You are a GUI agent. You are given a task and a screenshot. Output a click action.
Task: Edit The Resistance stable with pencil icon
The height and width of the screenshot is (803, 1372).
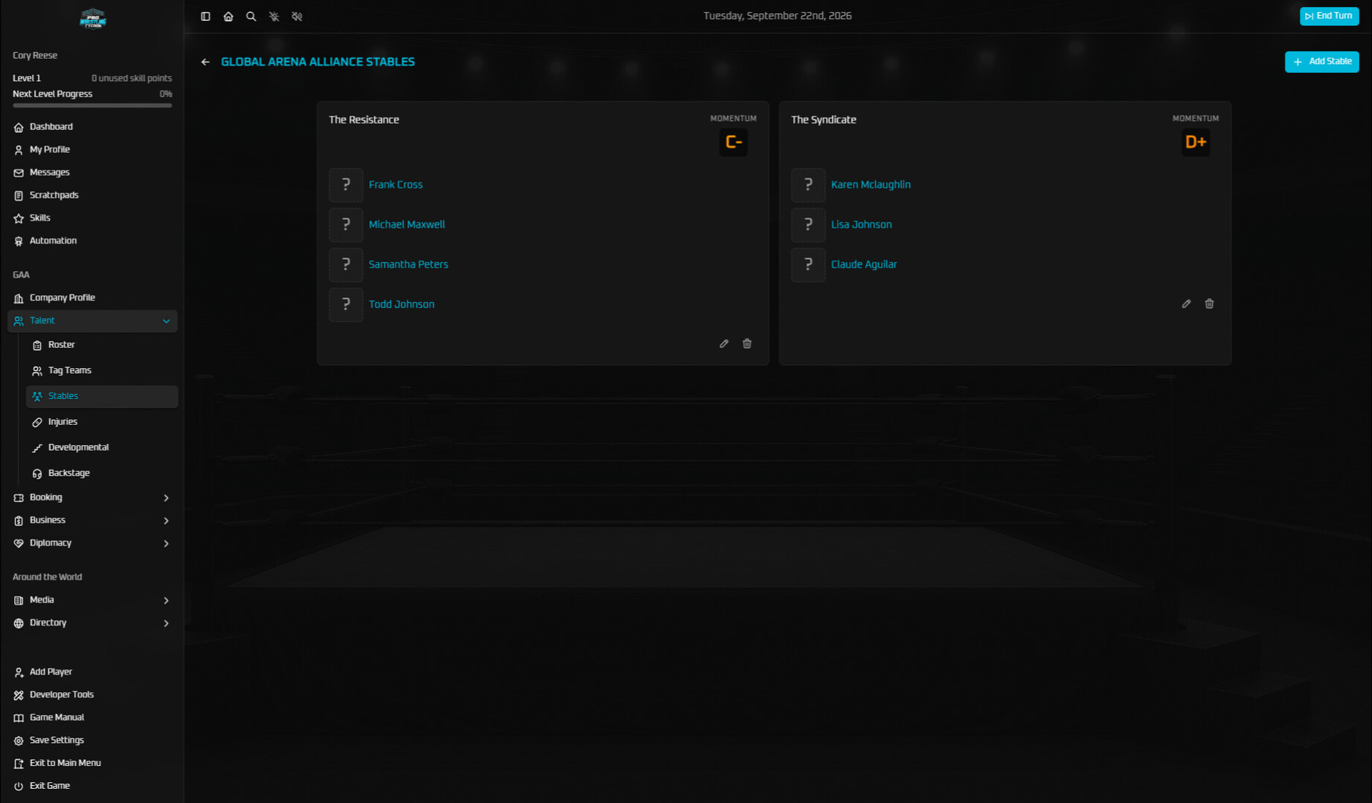724,344
